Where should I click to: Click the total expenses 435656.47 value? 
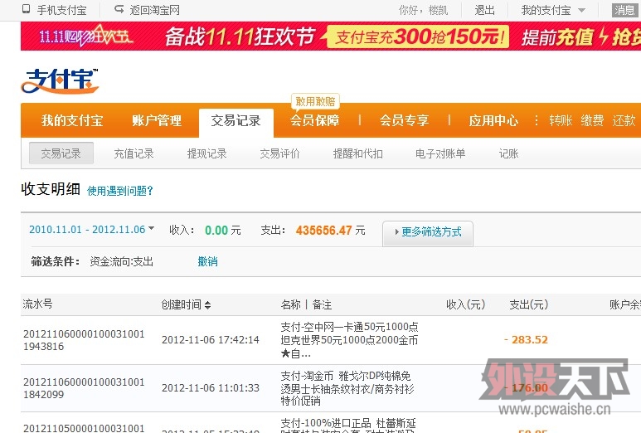323,231
